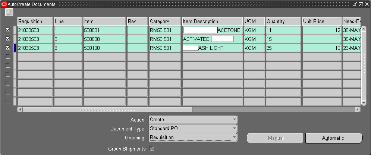Uncheck the checkbox for requisition line 1

click(8, 30)
